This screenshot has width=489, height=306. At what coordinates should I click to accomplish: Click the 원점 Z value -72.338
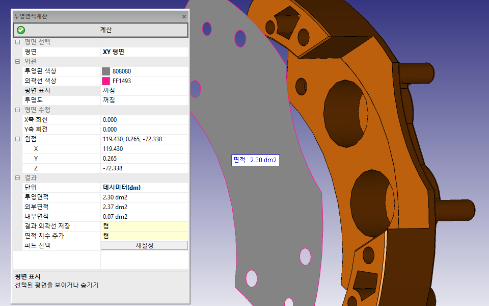[144, 168]
